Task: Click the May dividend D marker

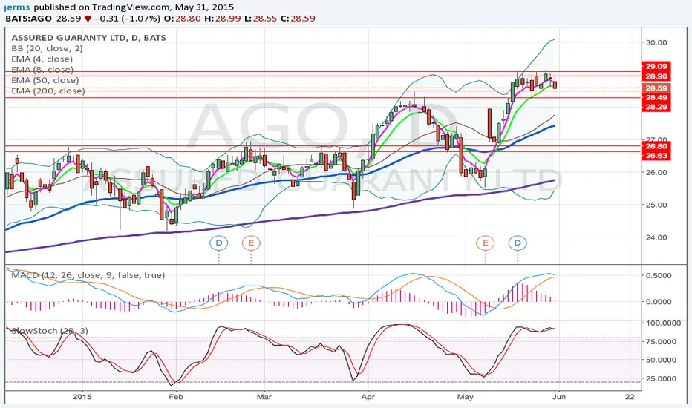Action: click(518, 243)
